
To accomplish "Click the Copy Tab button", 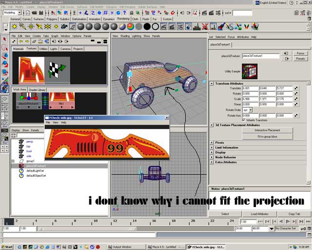I will click(294, 214).
